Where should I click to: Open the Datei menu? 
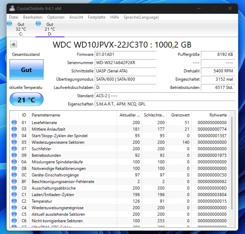tap(13, 17)
